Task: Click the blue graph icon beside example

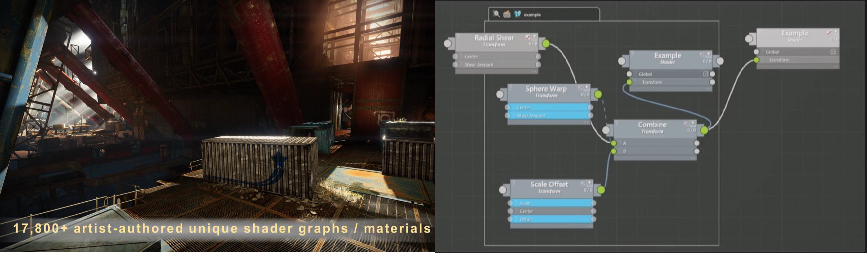Action: (517, 14)
